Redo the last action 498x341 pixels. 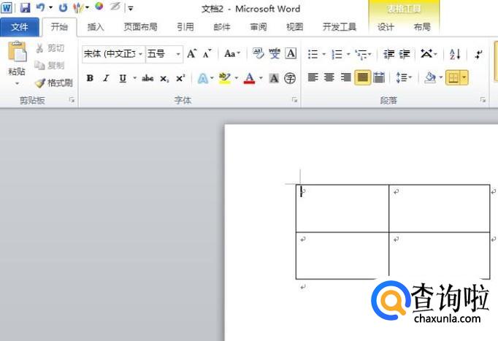pyautogui.click(x=64, y=7)
